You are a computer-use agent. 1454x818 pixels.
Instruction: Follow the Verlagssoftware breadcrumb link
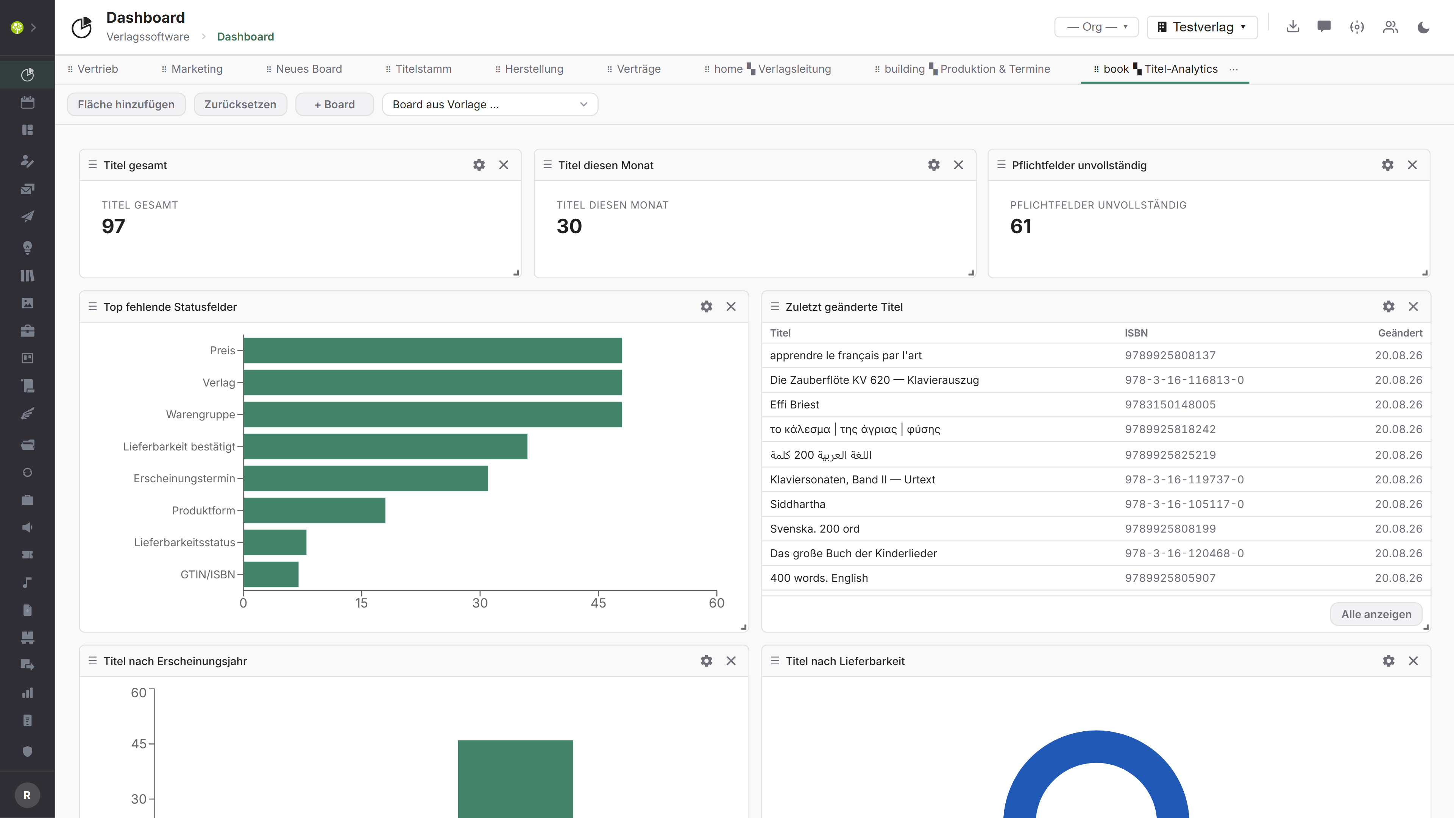147,37
